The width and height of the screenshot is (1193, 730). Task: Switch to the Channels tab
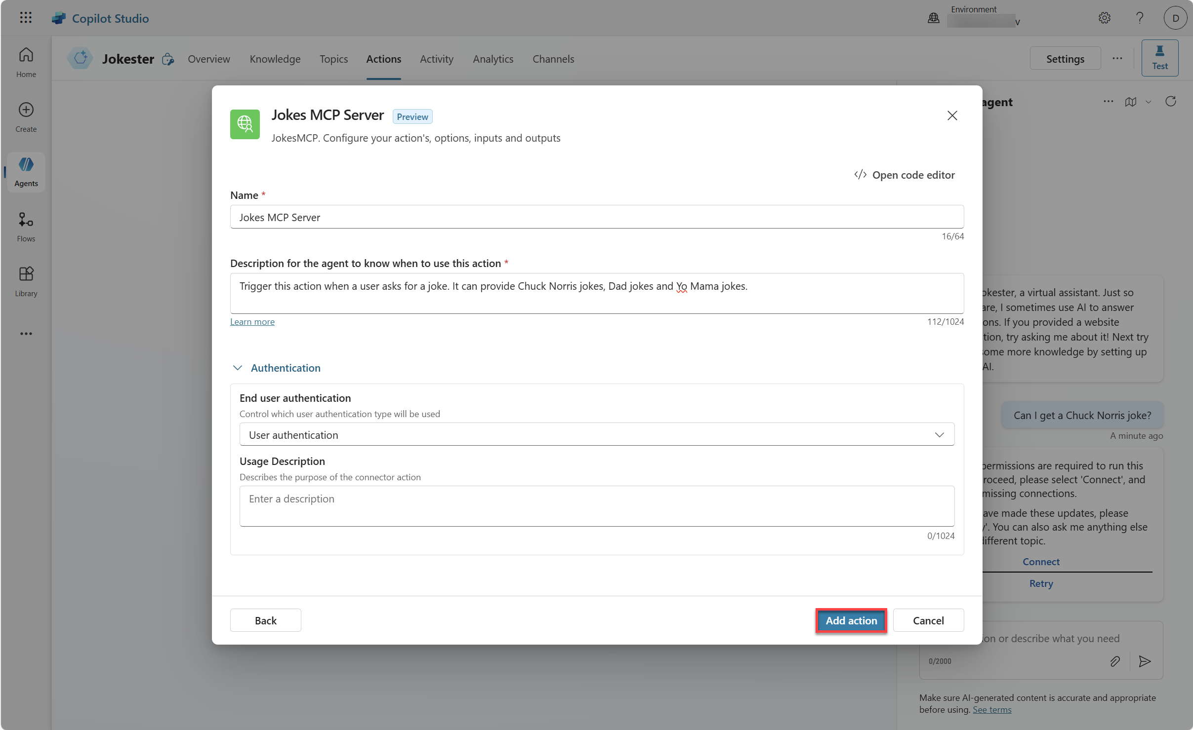(x=553, y=59)
